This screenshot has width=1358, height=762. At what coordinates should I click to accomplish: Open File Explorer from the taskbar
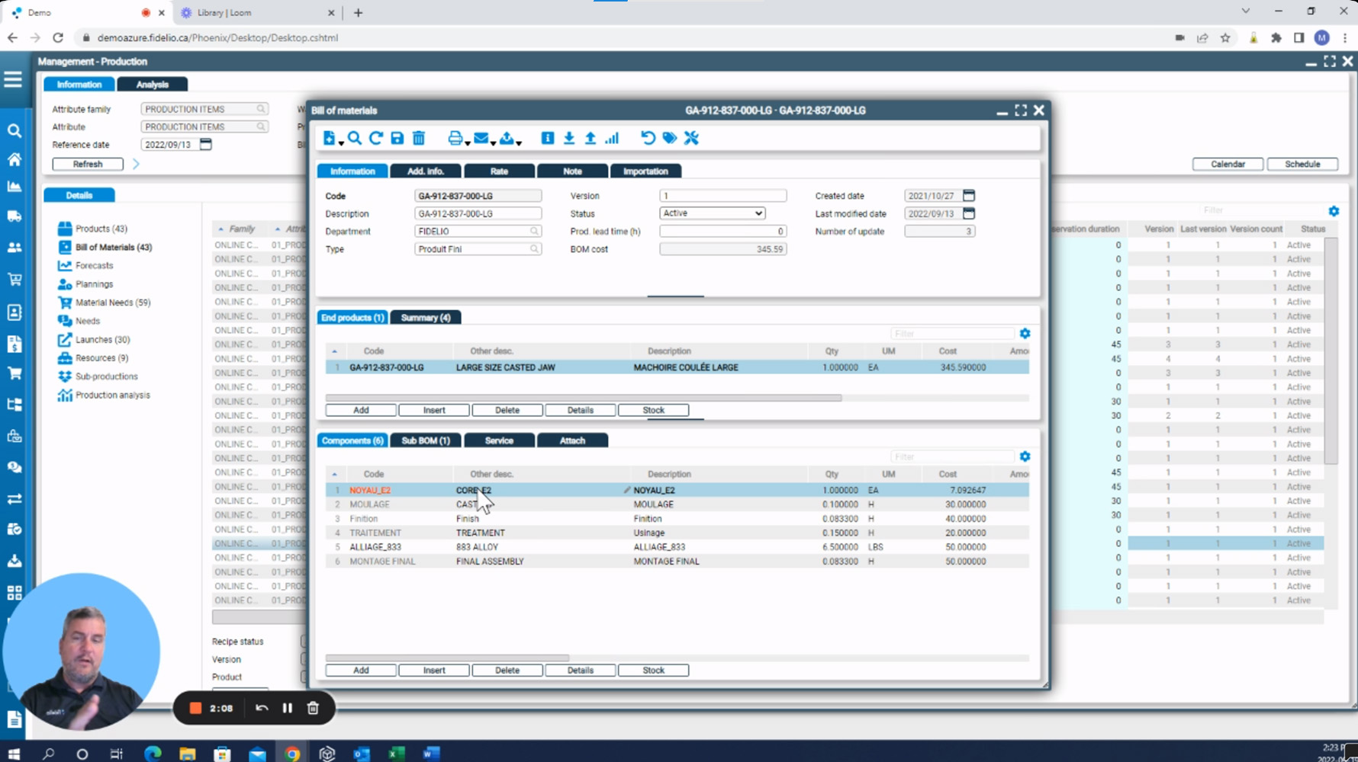pos(187,754)
